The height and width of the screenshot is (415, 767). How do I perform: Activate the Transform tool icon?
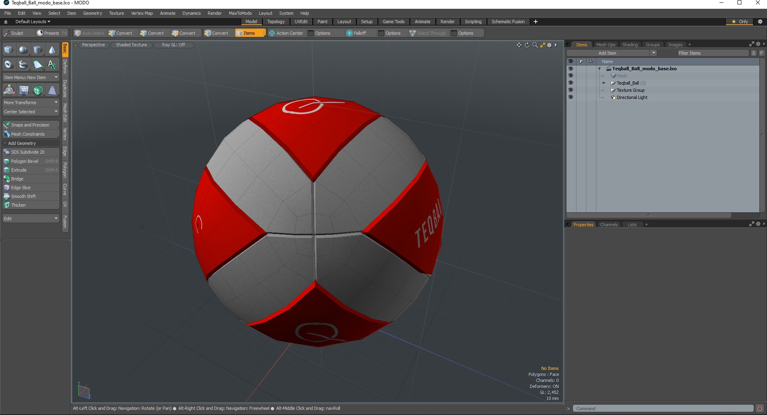(x=9, y=91)
